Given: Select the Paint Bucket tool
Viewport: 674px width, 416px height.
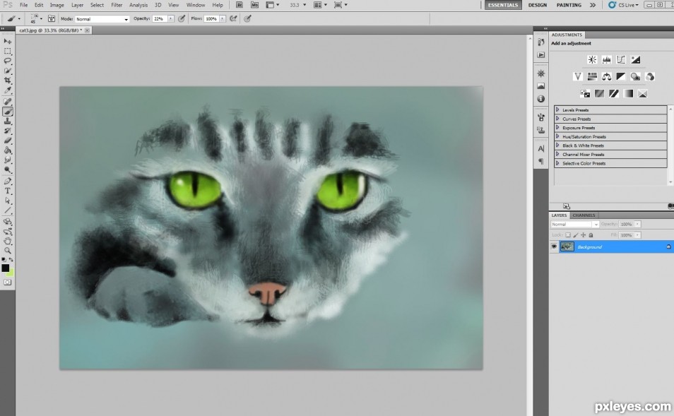Looking at the screenshot, I should click(x=8, y=150).
